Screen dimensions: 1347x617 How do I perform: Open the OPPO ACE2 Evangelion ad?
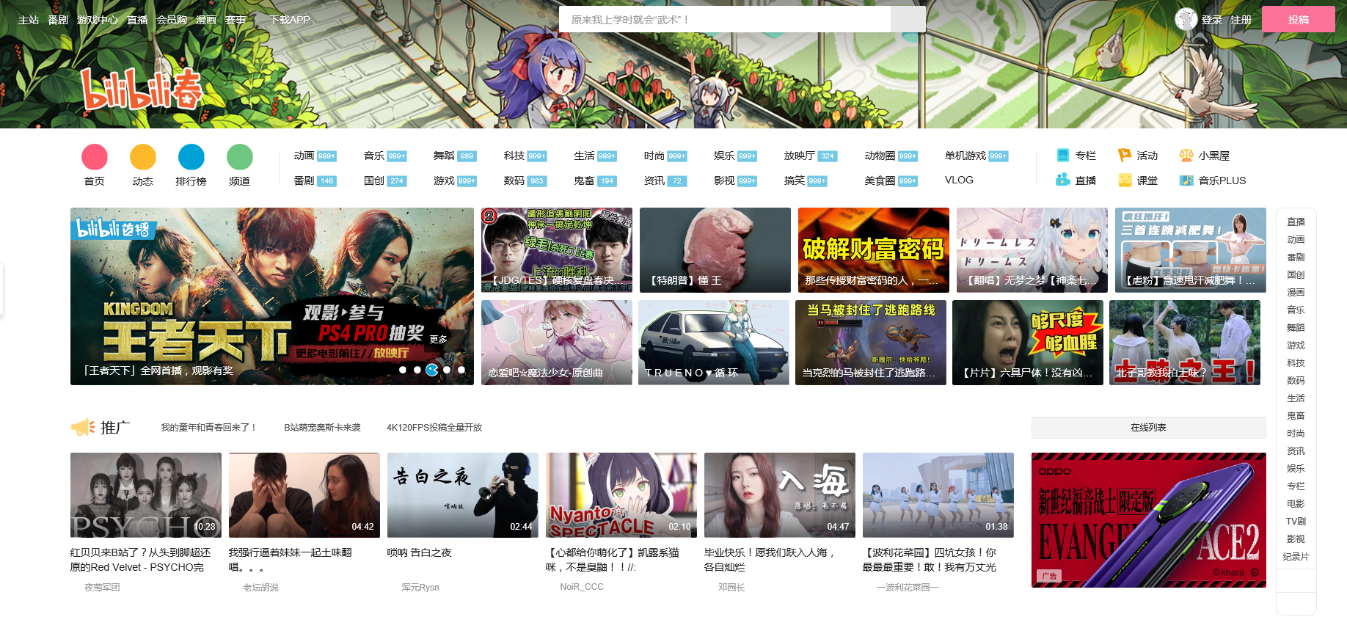tap(1149, 520)
